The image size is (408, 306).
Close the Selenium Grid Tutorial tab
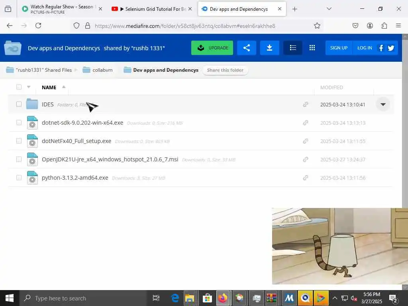click(x=190, y=9)
